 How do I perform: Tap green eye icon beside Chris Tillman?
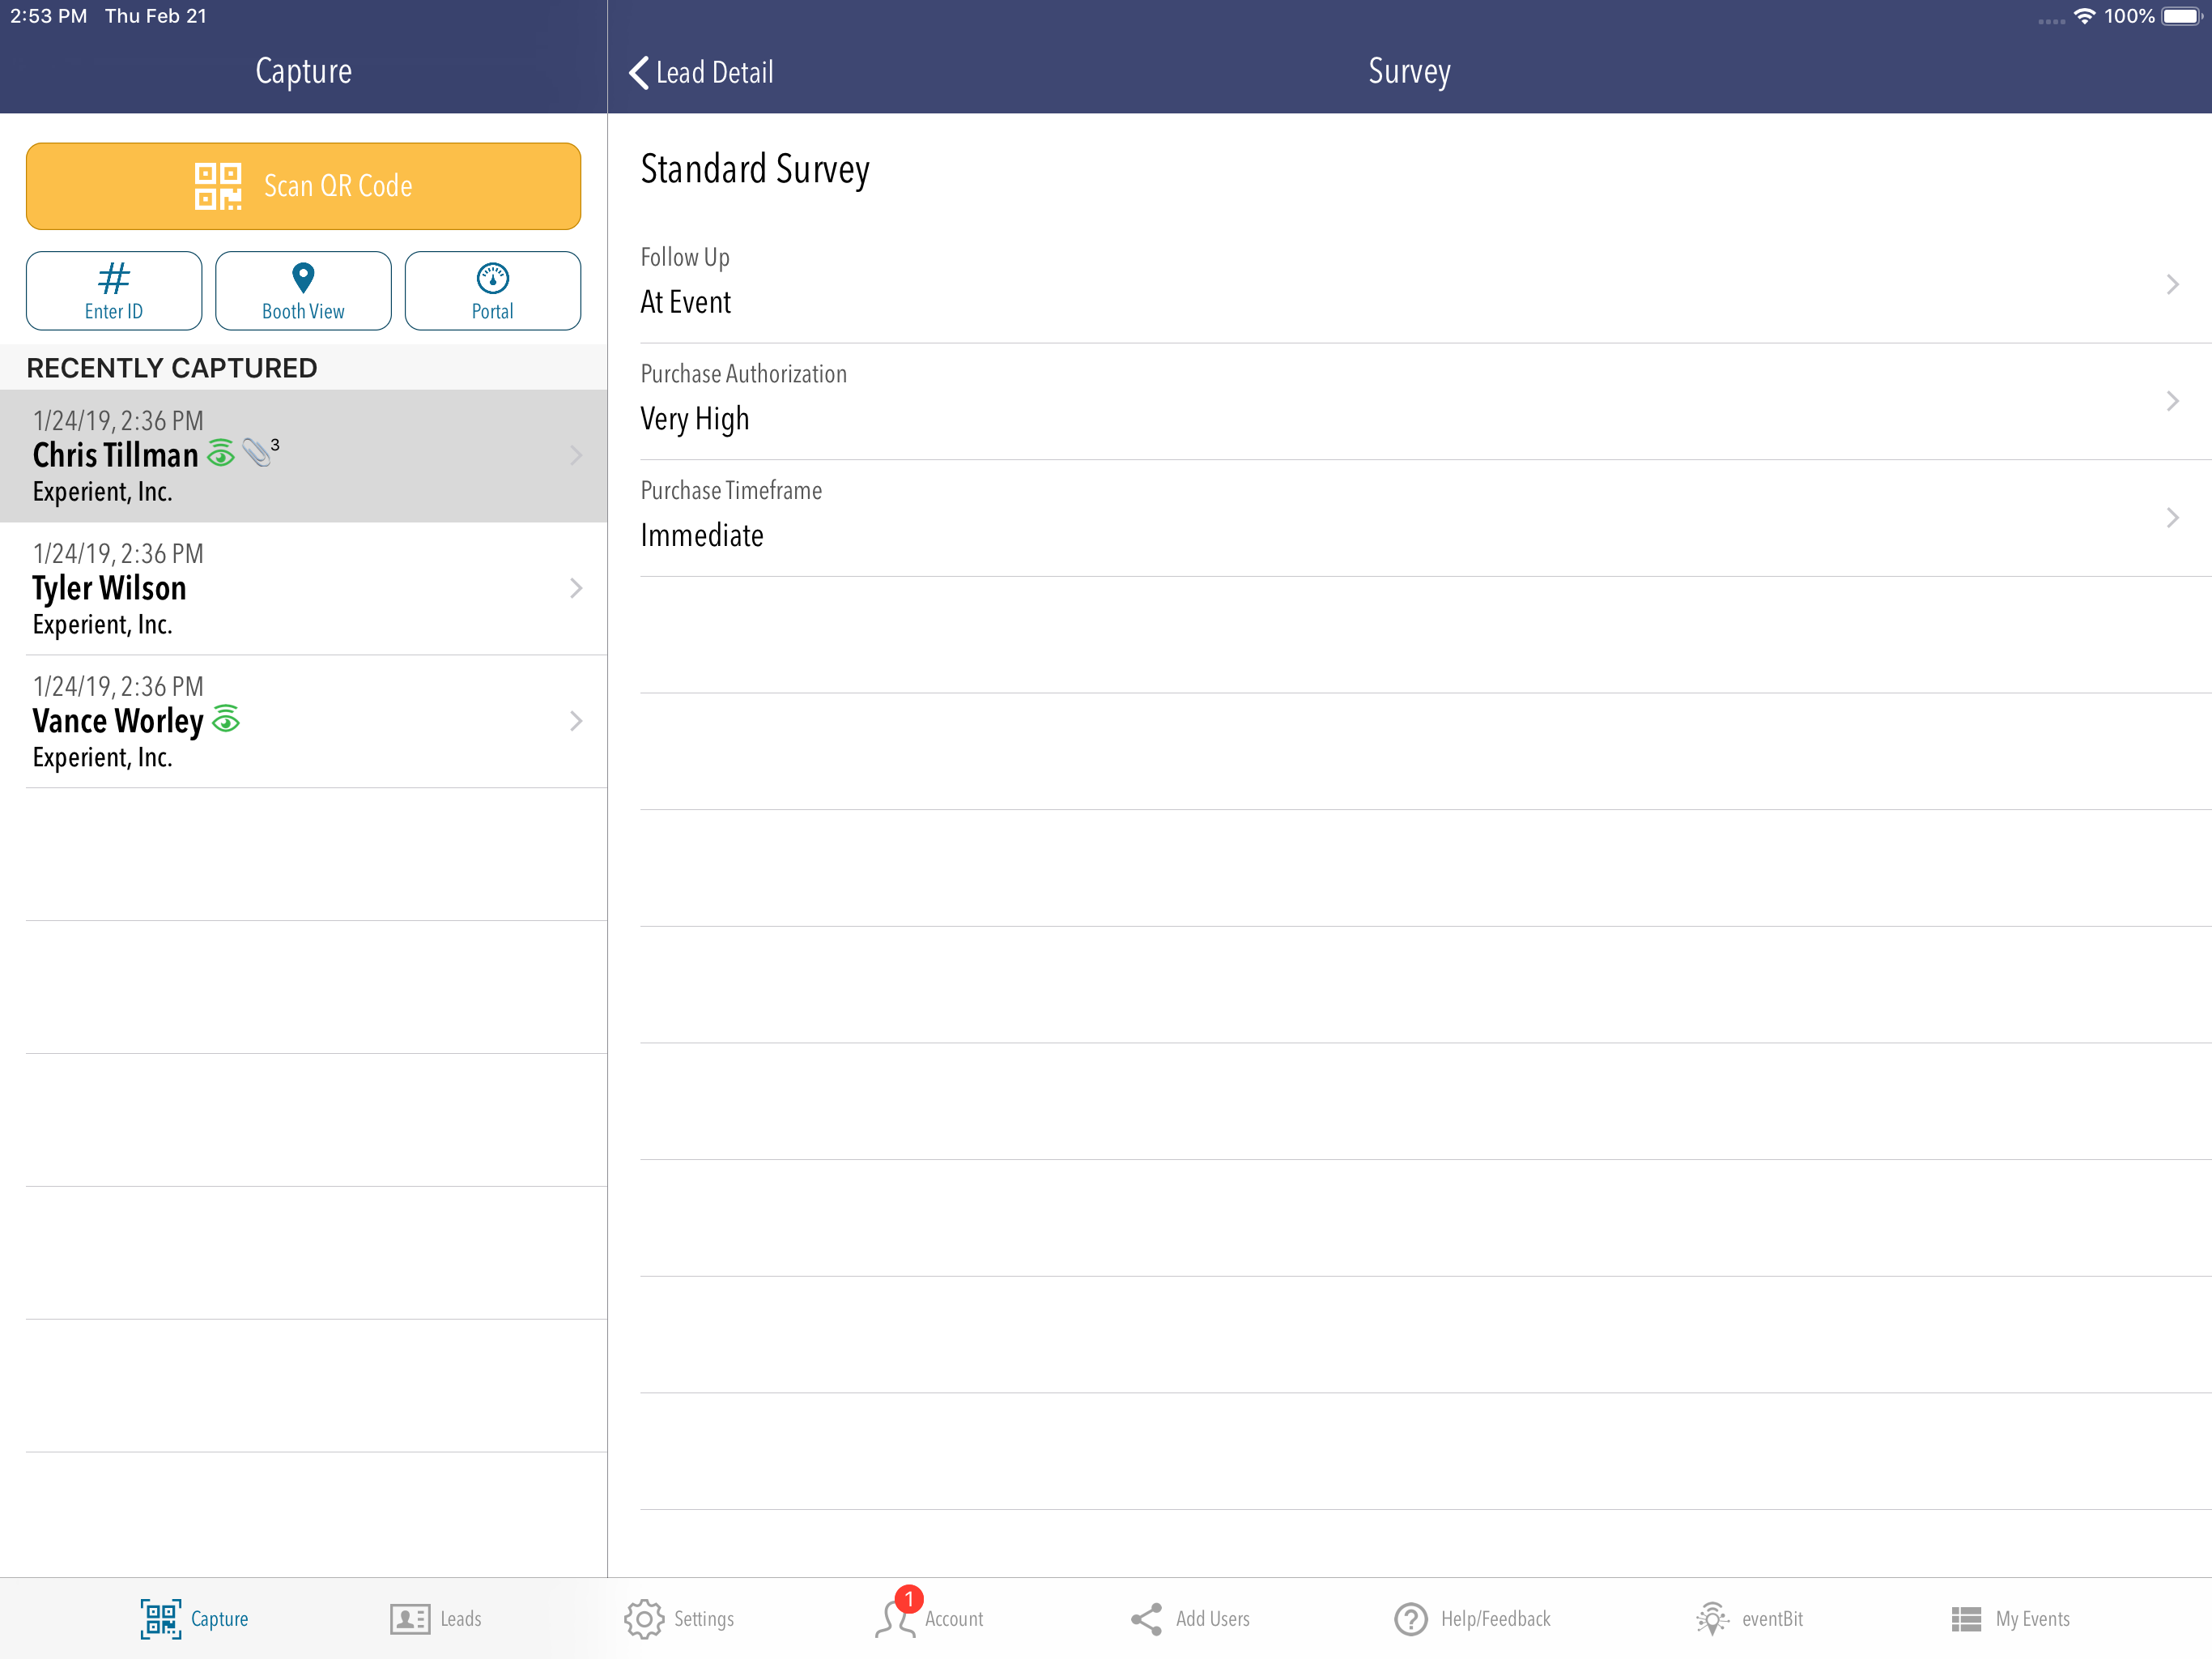click(221, 454)
